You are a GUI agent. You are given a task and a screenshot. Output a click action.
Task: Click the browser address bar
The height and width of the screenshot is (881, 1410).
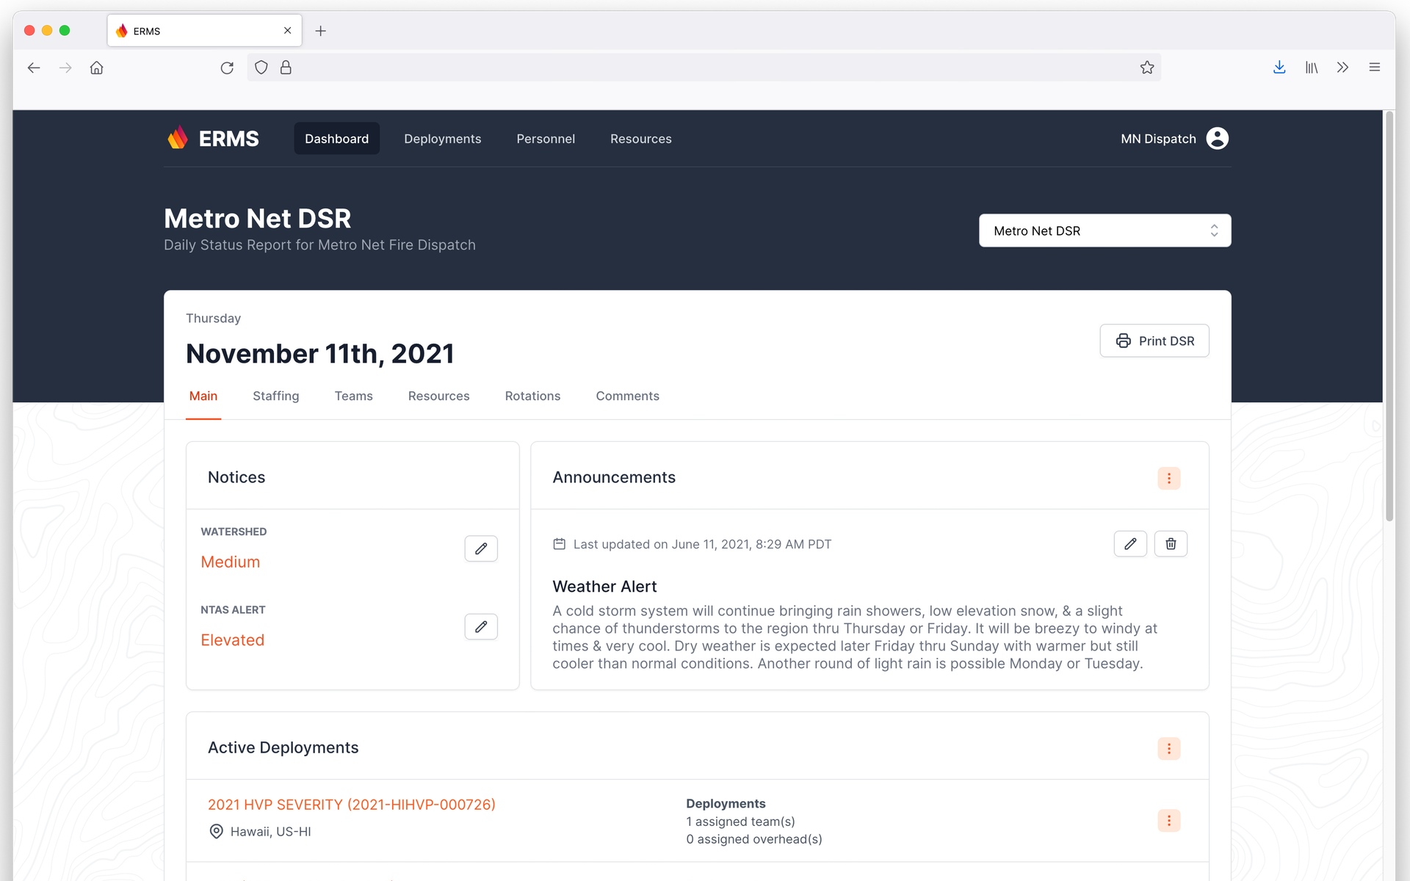click(x=704, y=68)
